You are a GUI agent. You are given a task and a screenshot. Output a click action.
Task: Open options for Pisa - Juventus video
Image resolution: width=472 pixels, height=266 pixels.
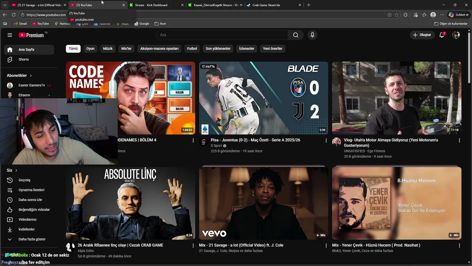(x=326, y=140)
